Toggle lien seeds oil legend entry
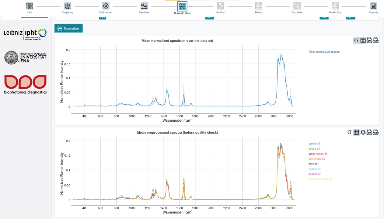The width and height of the screenshot is (384, 219). pos(317,159)
